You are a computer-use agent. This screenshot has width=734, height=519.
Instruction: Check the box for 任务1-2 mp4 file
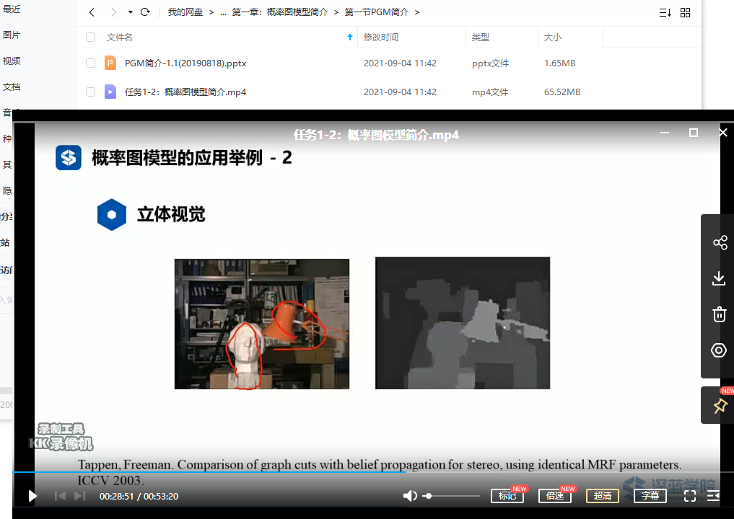91,92
